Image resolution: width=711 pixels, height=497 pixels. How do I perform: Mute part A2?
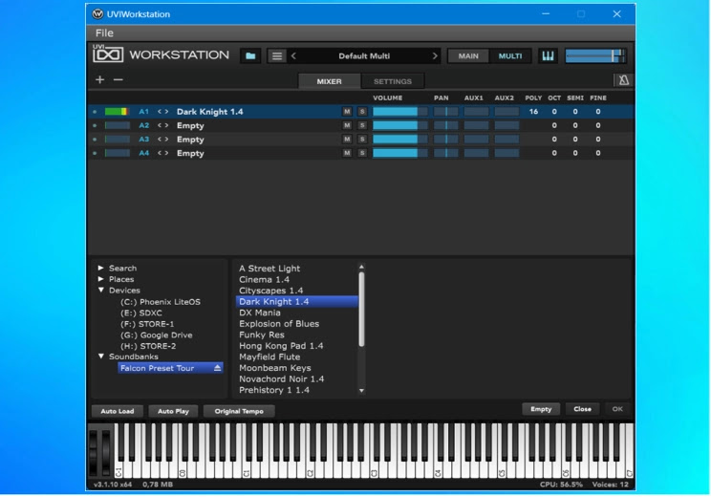pyautogui.click(x=347, y=125)
